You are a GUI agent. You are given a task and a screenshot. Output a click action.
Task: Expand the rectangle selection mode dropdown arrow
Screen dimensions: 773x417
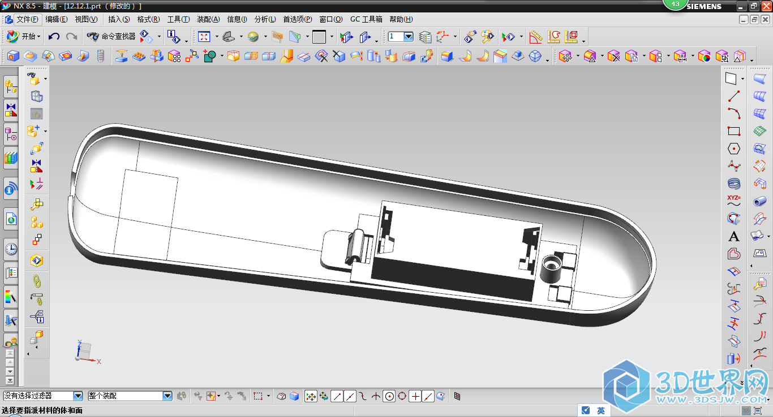point(269,396)
